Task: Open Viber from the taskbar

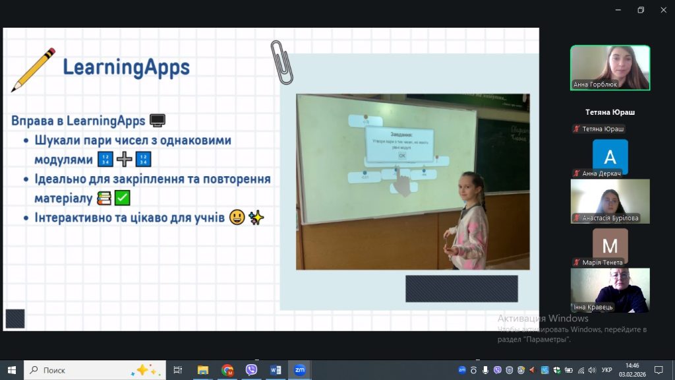Action: [x=251, y=370]
